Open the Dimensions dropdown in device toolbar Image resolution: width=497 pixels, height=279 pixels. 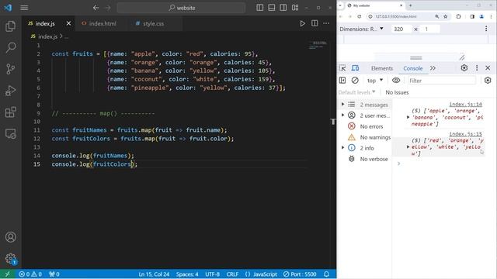[362, 29]
